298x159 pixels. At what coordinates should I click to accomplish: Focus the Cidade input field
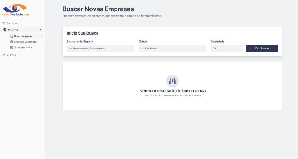tap(172, 49)
